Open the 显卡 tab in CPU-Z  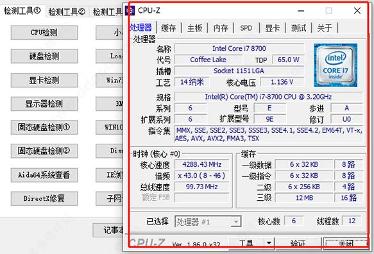[273, 28]
